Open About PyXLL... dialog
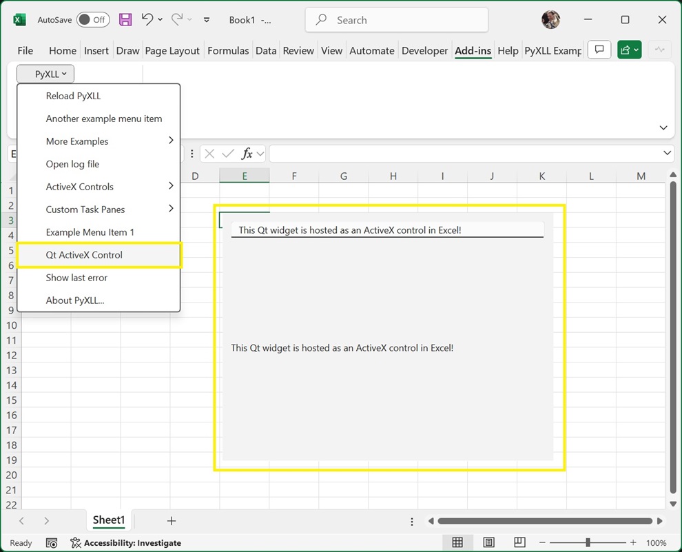 [99, 300]
